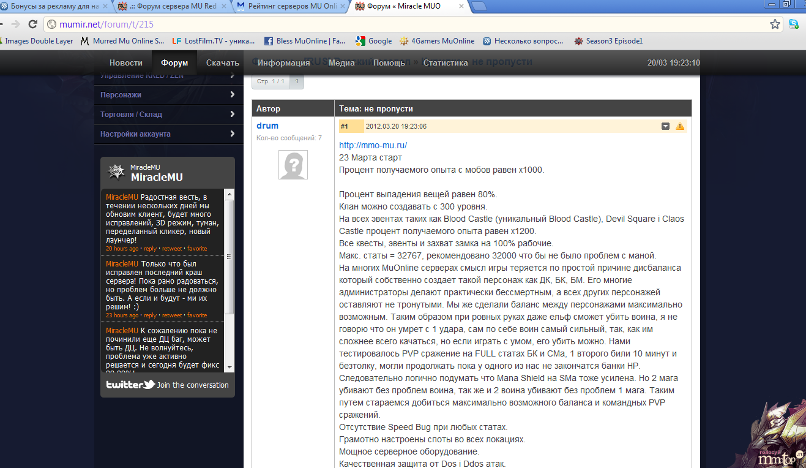This screenshot has height=468, width=806.
Task: Click page 1 button in the pagination
Action: (297, 81)
